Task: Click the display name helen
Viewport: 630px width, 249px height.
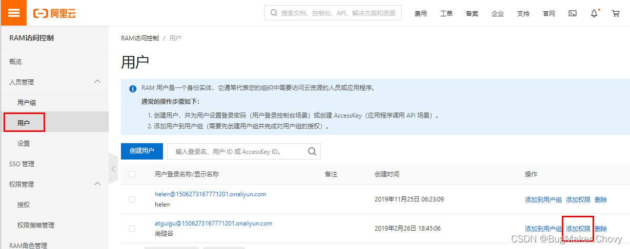Action: pyautogui.click(x=162, y=205)
